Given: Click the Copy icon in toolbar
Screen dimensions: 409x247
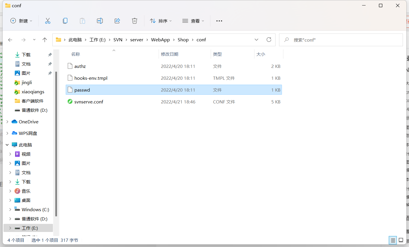Looking at the screenshot, I should coord(65,21).
